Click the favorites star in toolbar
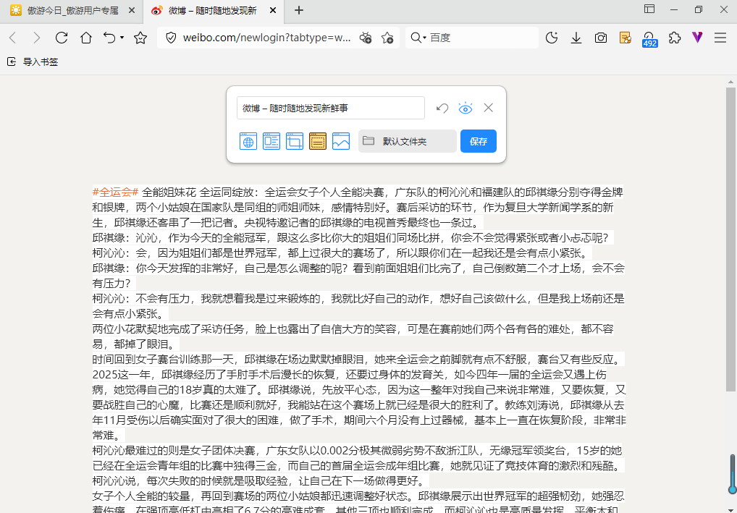The height and width of the screenshot is (513, 737). (140, 38)
